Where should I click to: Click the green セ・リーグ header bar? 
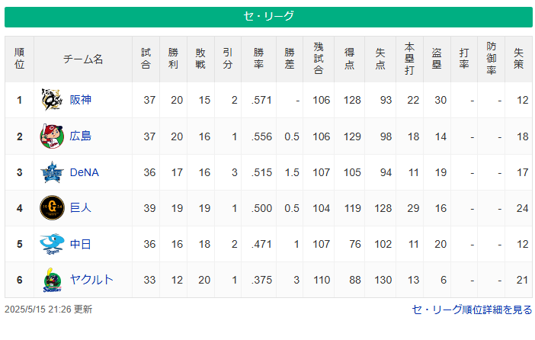pos(268,17)
